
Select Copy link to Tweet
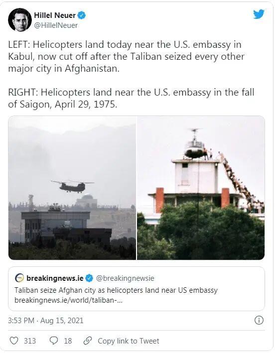pyautogui.click(x=129, y=341)
